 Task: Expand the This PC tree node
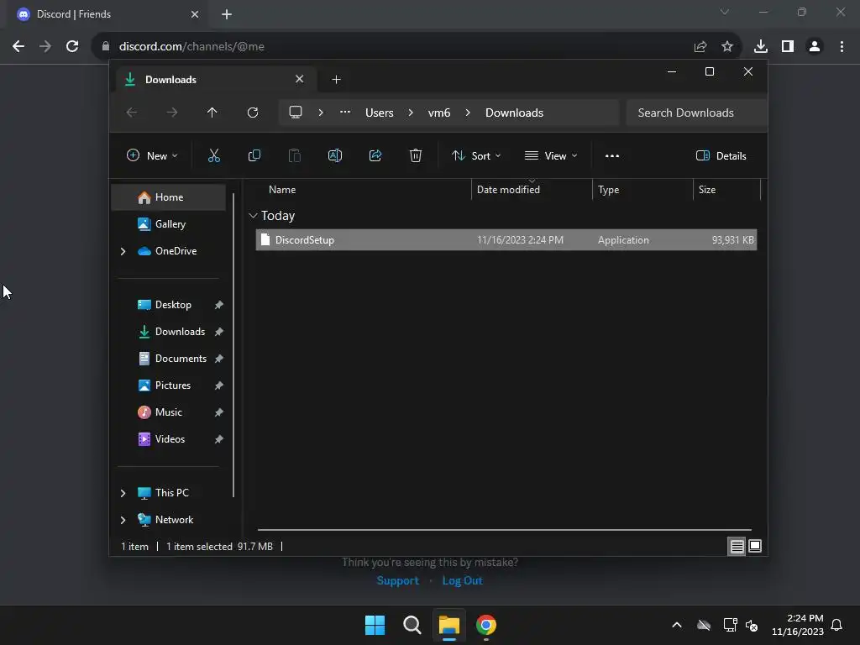[x=123, y=493]
